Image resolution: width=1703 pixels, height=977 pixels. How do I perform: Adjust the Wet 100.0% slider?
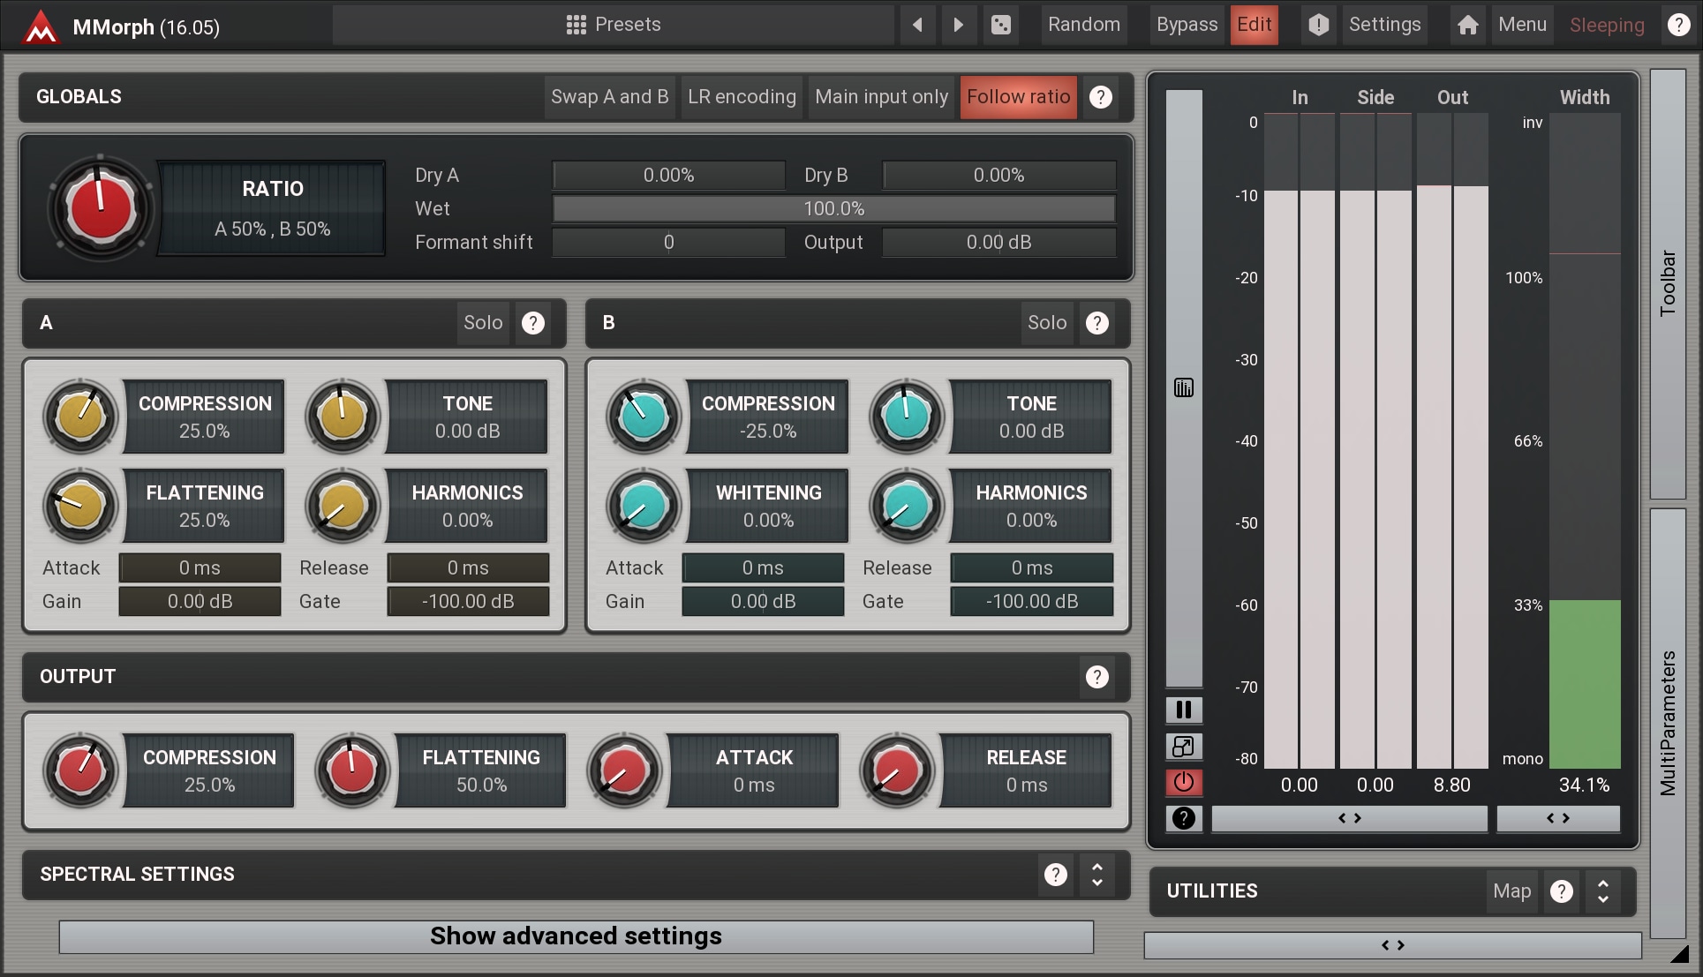click(x=833, y=208)
